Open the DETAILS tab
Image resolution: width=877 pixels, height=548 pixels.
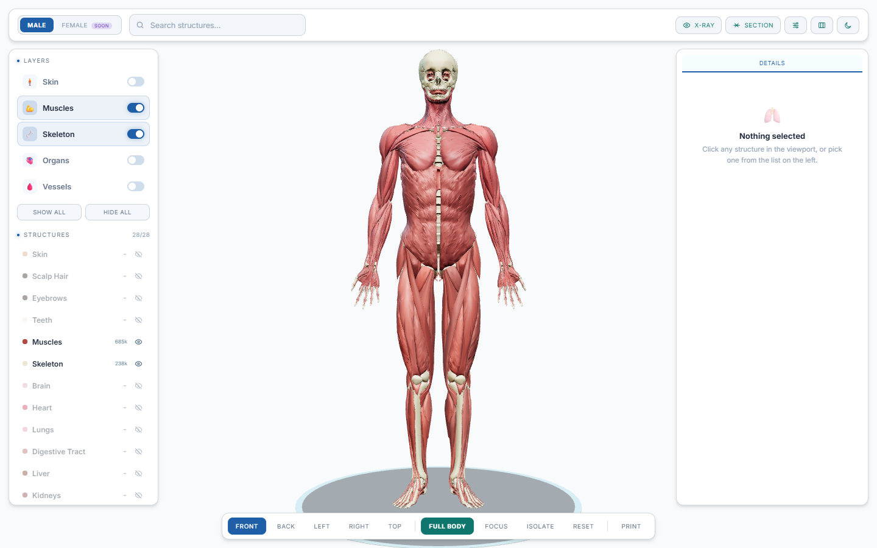[772, 63]
